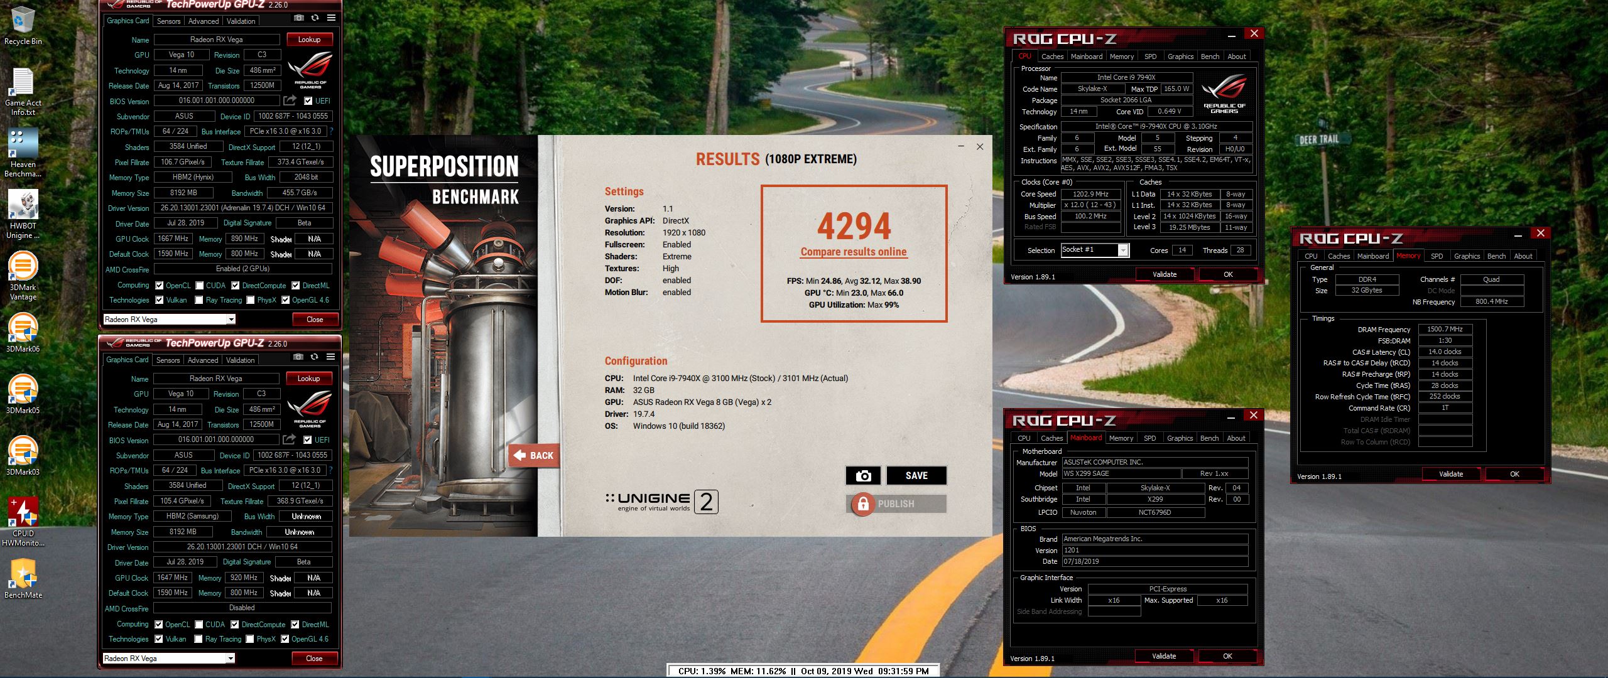
Task: Click refresh icon in top GPU-Z window
Action: [x=315, y=18]
